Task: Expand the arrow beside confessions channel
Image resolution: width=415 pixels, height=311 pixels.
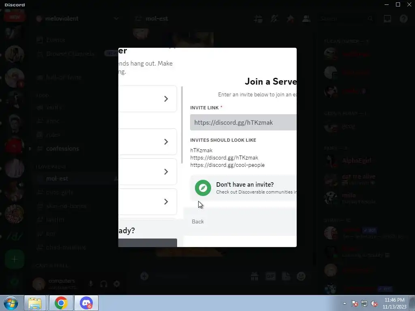Action: [30, 149]
